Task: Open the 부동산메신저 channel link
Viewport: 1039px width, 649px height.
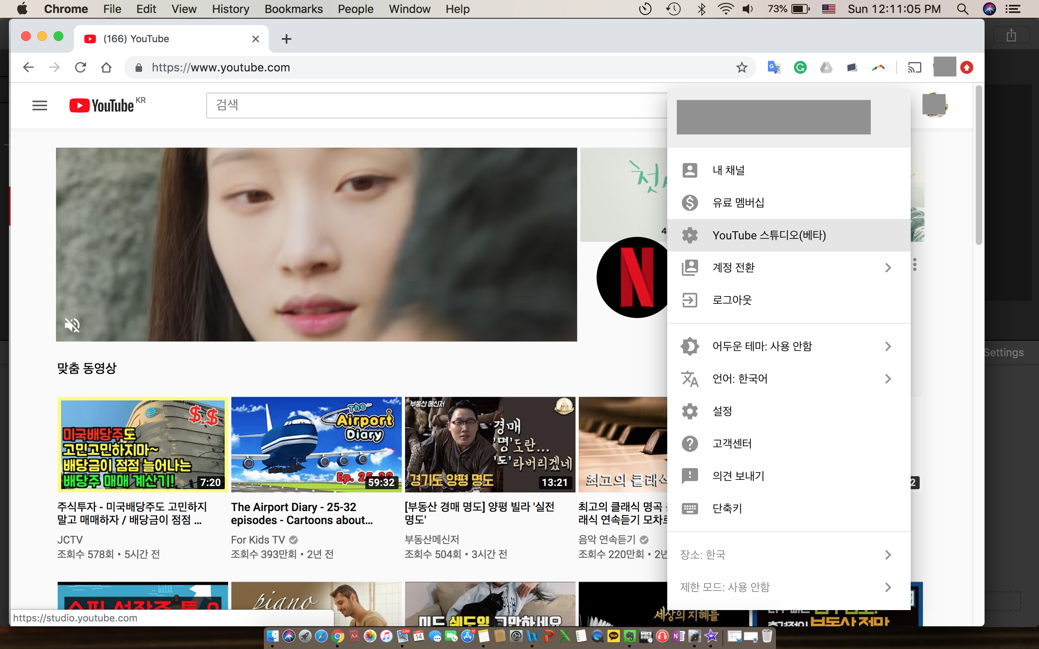Action: [x=432, y=539]
